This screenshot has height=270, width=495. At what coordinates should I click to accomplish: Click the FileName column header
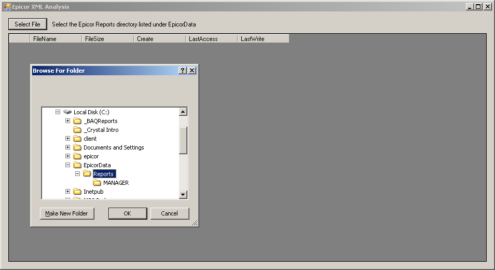[x=56, y=39]
